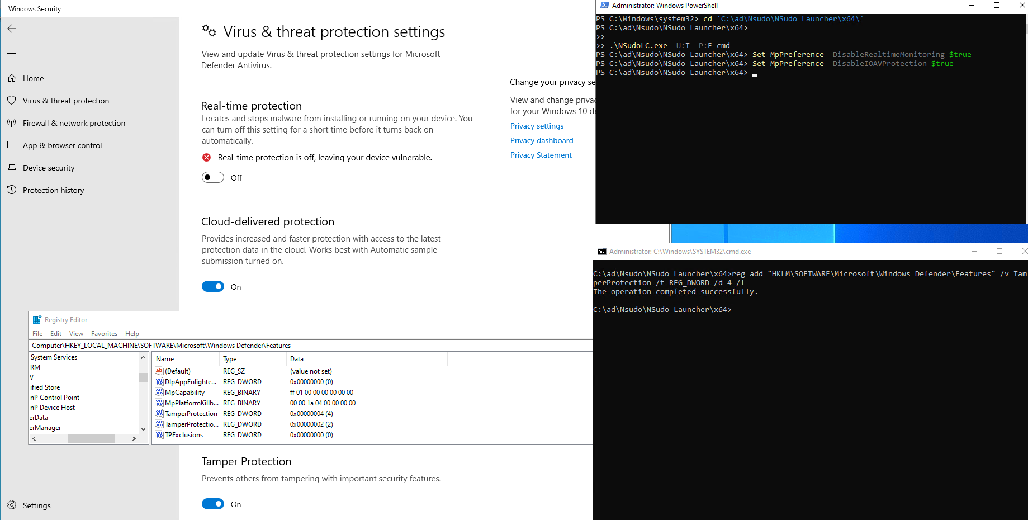
Task: Click the (Default) string value icon
Action: click(159, 371)
